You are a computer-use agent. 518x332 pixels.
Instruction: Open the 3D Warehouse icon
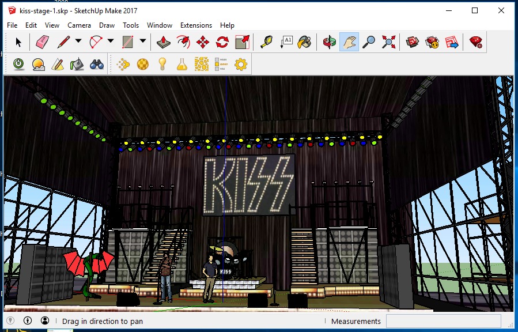click(x=413, y=42)
